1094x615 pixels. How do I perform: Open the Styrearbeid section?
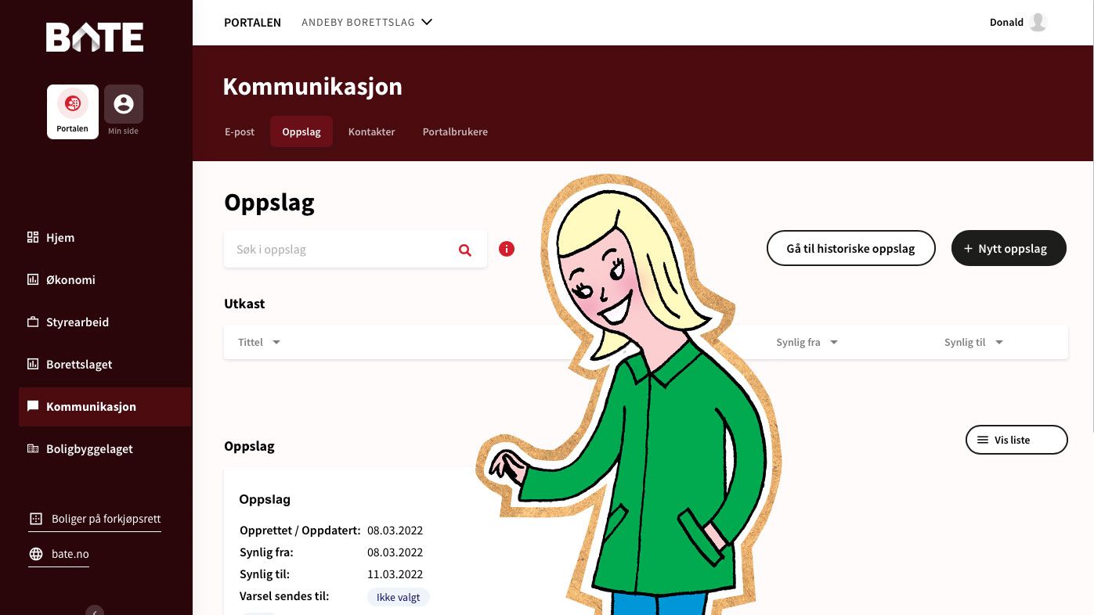78,322
